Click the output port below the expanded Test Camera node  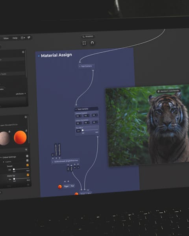98,136
